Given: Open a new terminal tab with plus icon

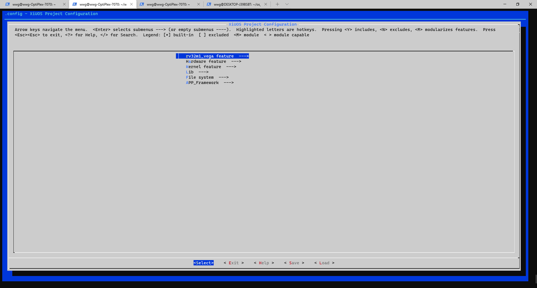Looking at the screenshot, I should click(277, 4).
